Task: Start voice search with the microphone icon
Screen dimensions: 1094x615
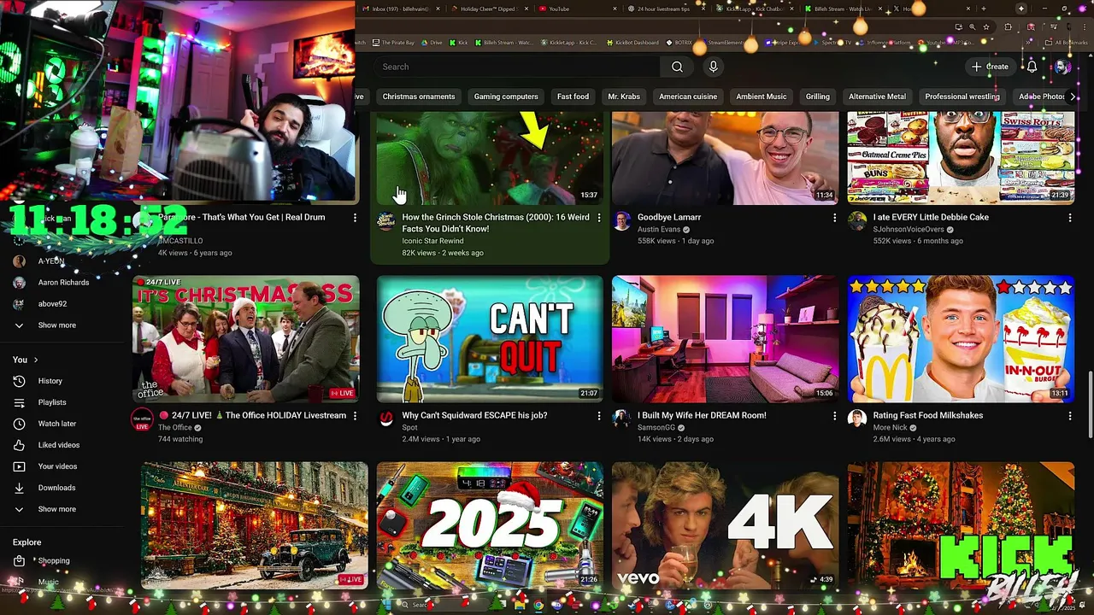Action: pyautogui.click(x=714, y=67)
